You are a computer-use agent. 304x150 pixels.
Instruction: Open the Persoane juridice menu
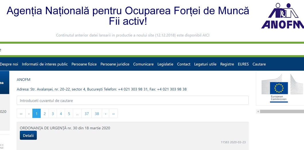pyautogui.click(x=115, y=64)
